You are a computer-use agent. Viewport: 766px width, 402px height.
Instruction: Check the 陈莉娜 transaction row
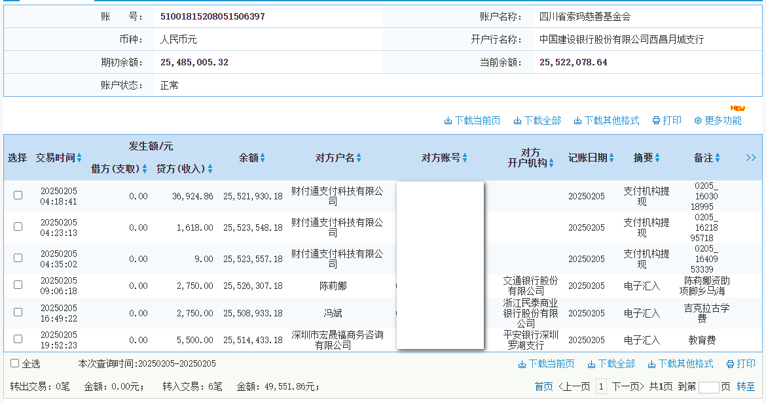(18, 284)
